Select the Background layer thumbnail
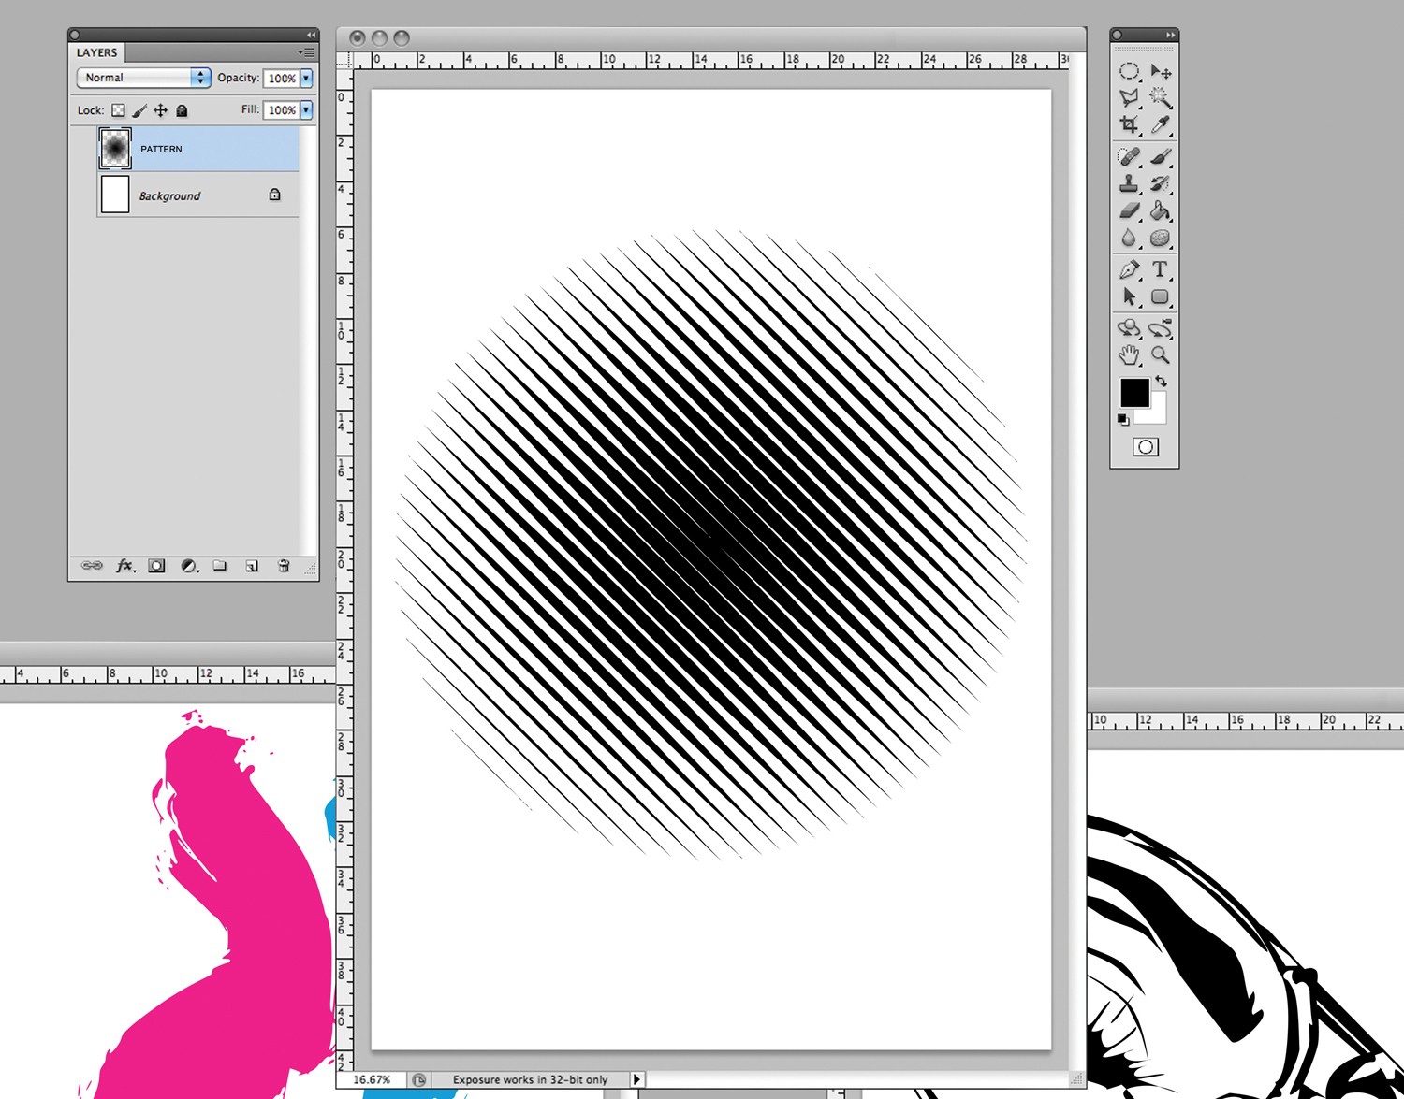 [x=115, y=195]
